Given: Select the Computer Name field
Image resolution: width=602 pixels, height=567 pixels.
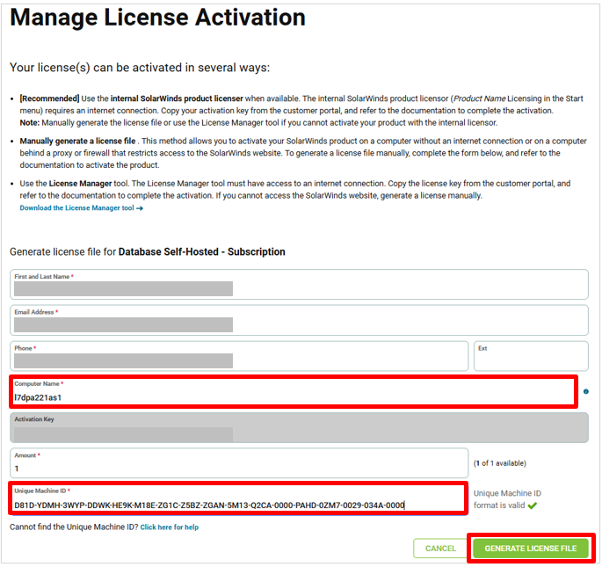Looking at the screenshot, I should click(x=294, y=392).
